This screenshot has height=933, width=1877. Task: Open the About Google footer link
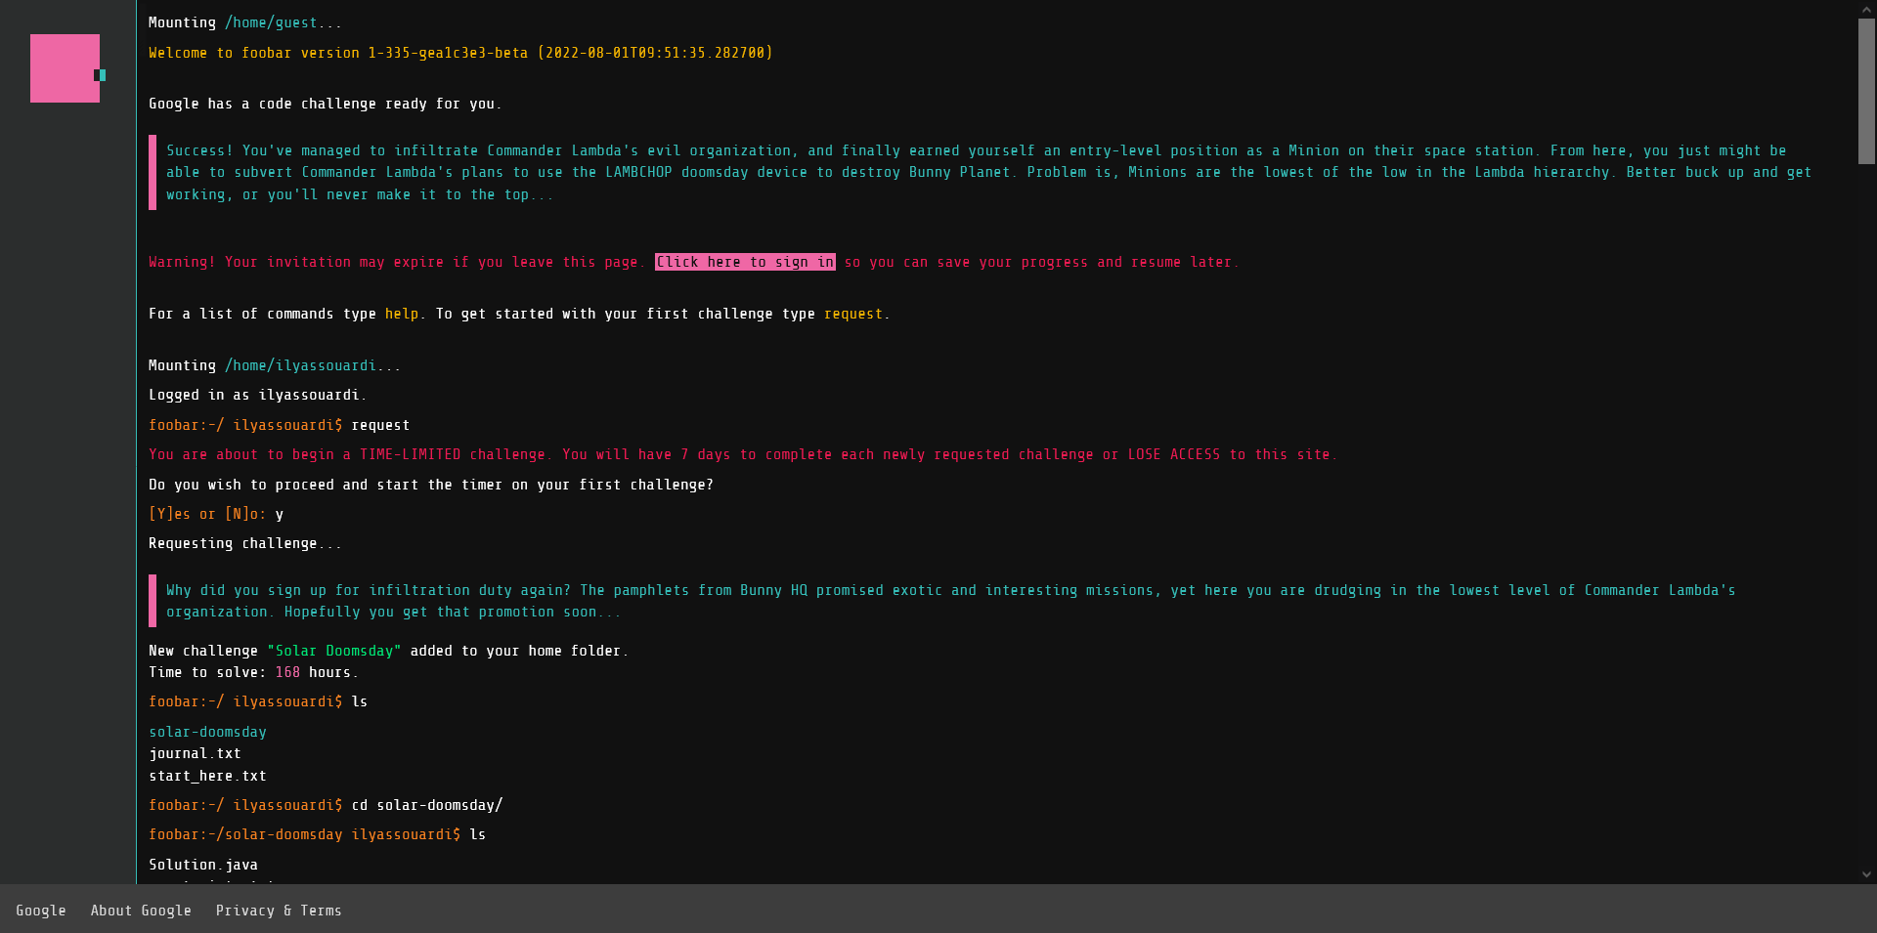click(141, 911)
